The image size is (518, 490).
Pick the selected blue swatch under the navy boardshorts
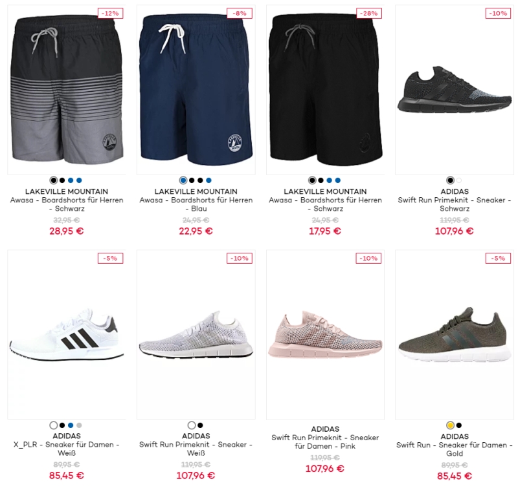183,180
